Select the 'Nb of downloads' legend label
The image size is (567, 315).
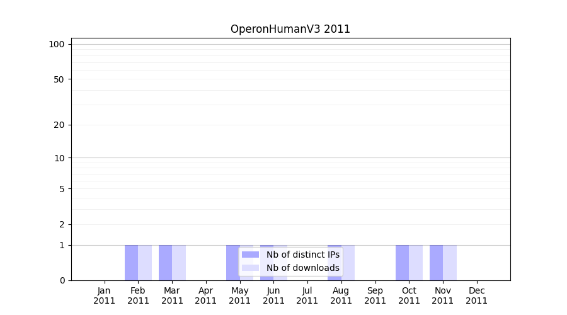pos(302,268)
